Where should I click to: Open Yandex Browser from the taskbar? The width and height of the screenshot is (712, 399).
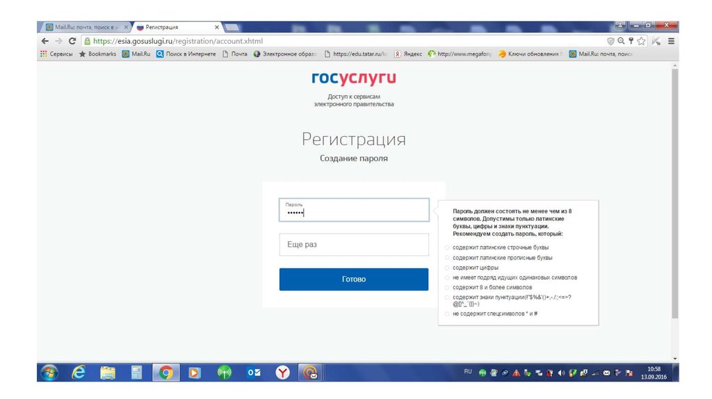(282, 373)
